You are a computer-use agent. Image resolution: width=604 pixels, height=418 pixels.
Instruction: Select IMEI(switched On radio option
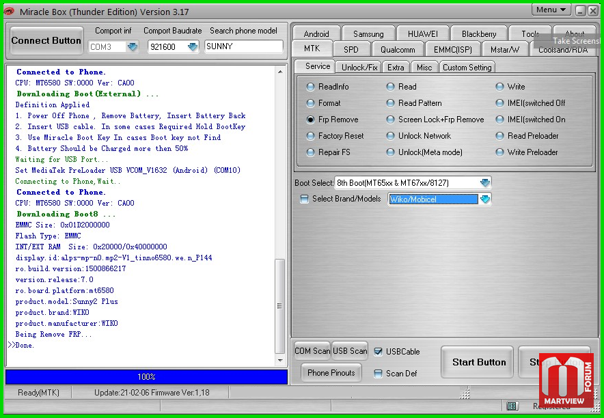pyautogui.click(x=499, y=120)
